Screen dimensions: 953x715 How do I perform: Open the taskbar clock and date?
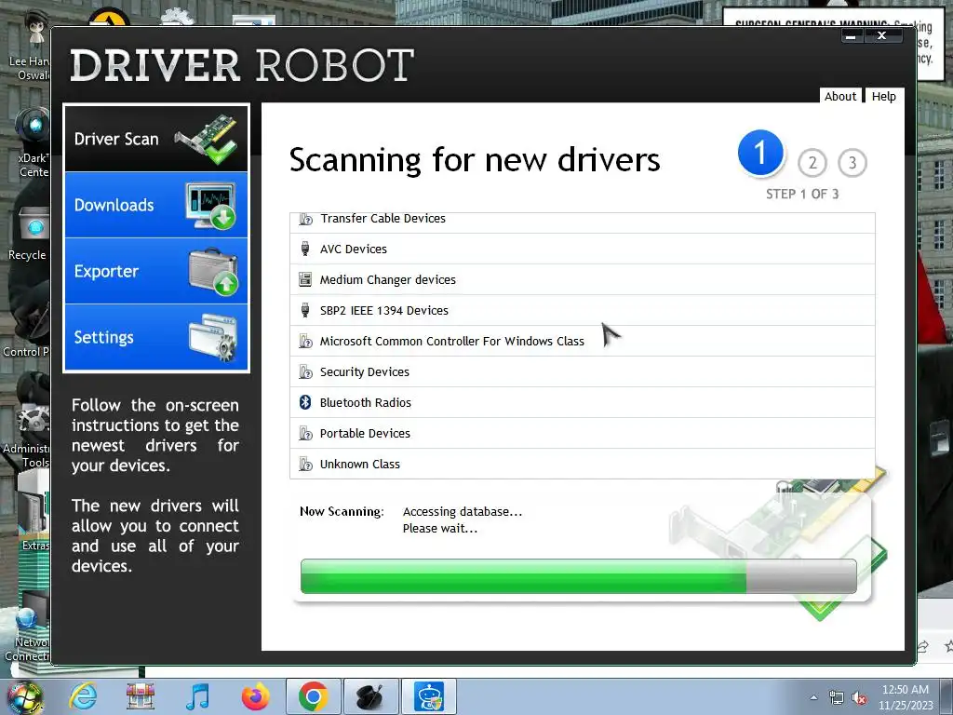pyautogui.click(x=905, y=697)
